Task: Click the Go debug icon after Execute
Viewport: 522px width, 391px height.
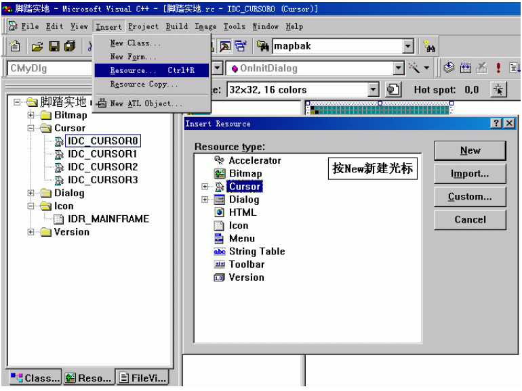Action: click(x=515, y=68)
